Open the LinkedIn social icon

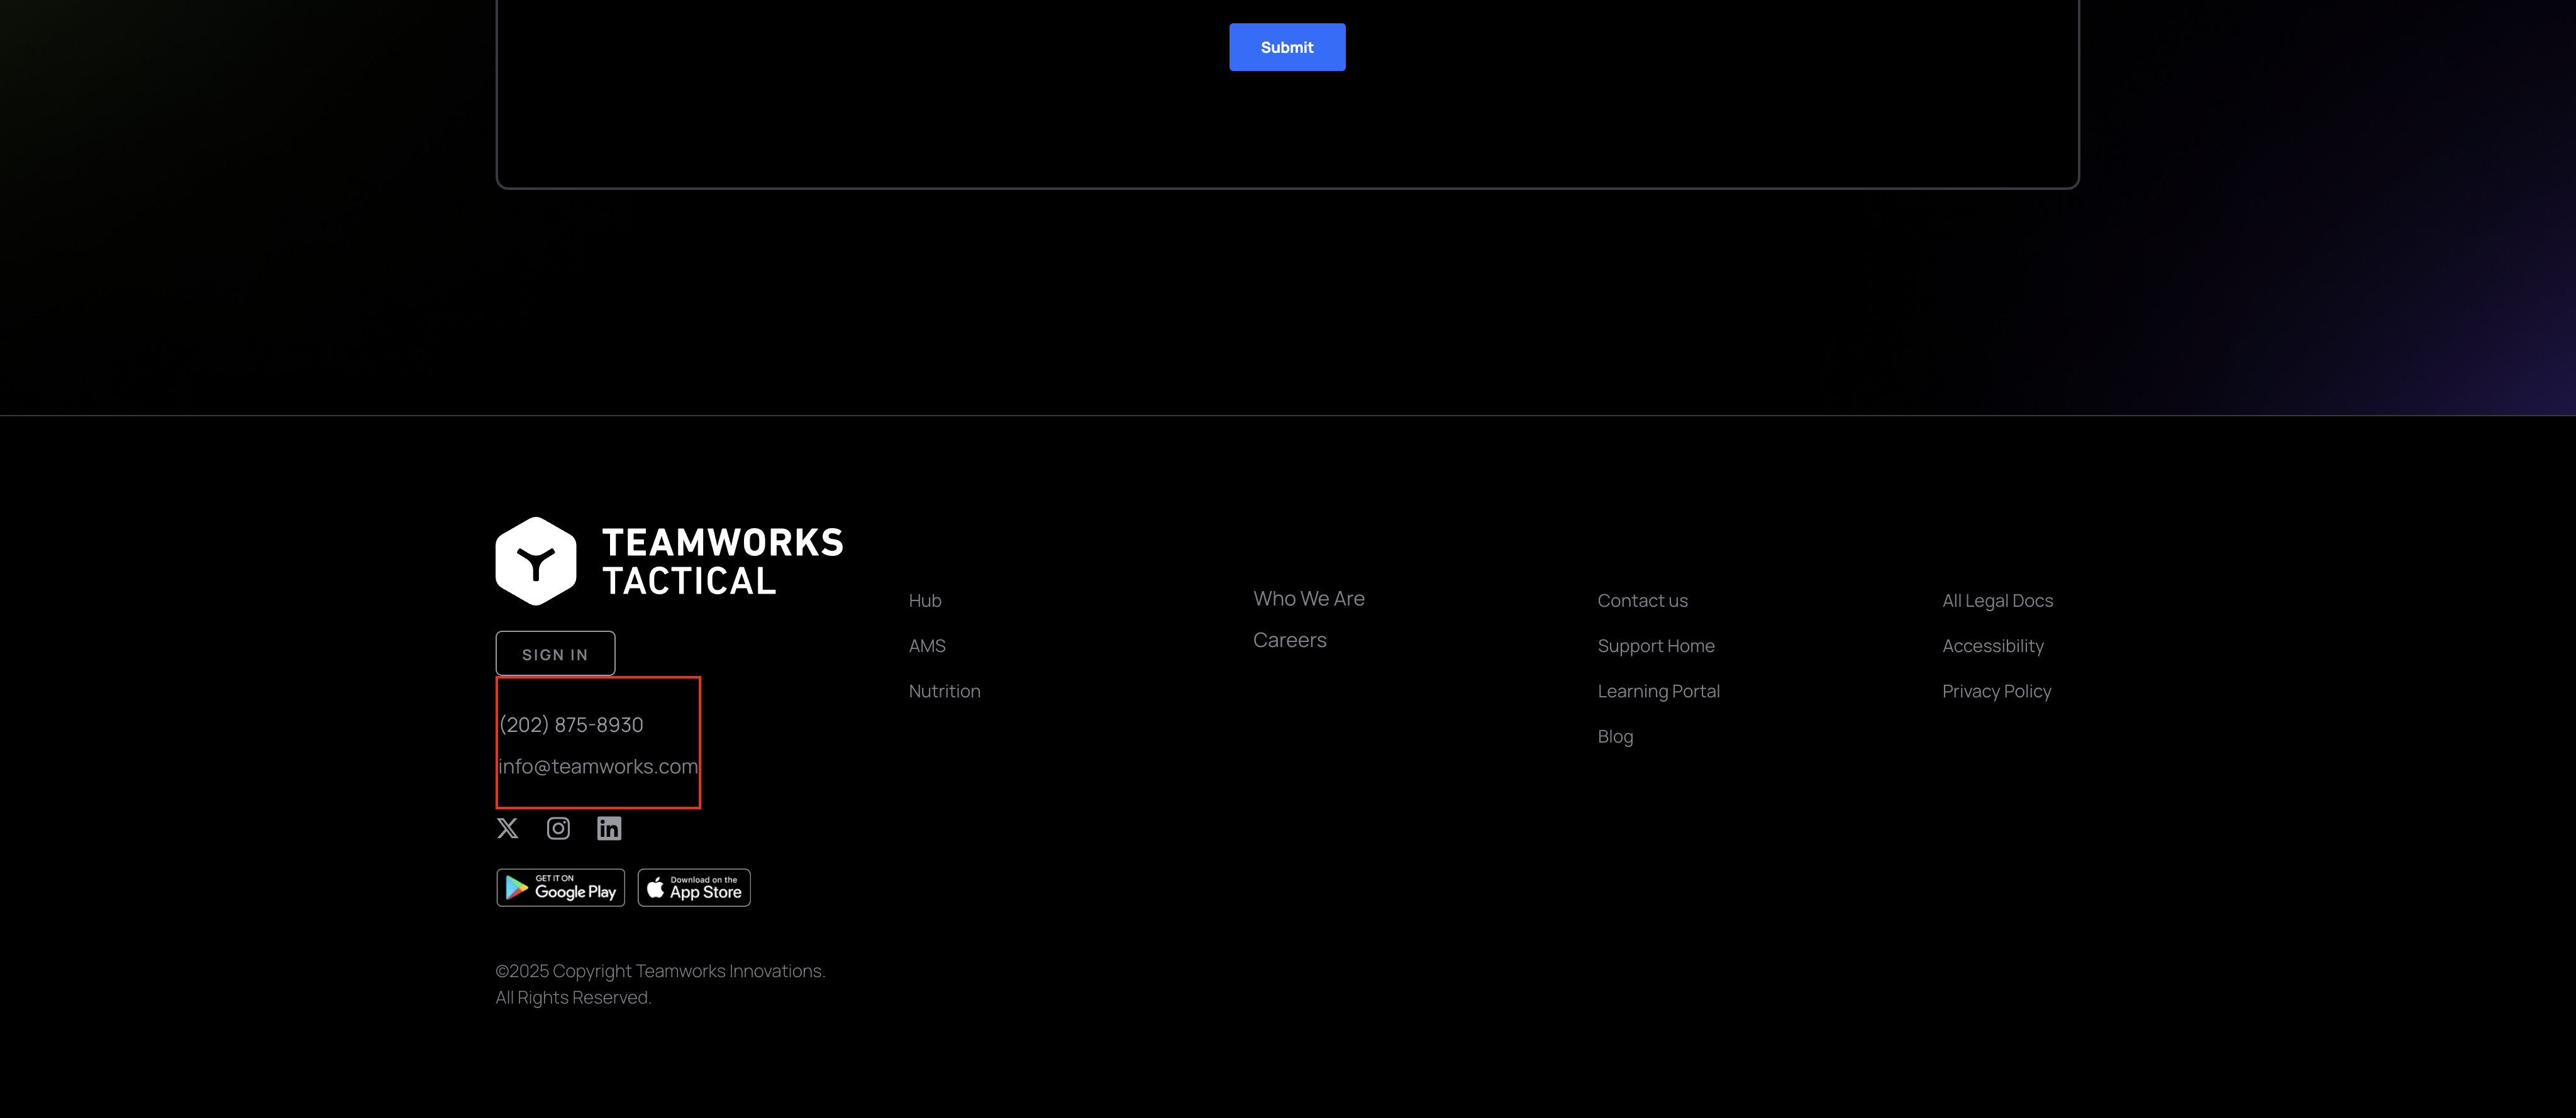(x=609, y=828)
